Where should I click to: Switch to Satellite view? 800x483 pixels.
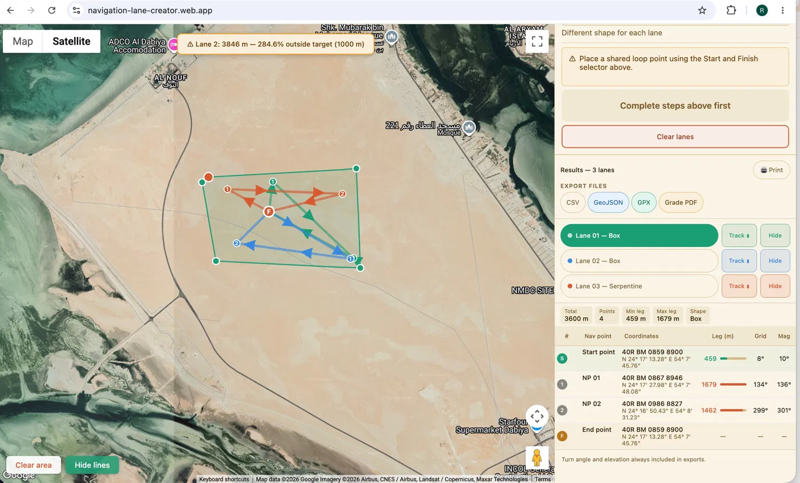(x=71, y=41)
